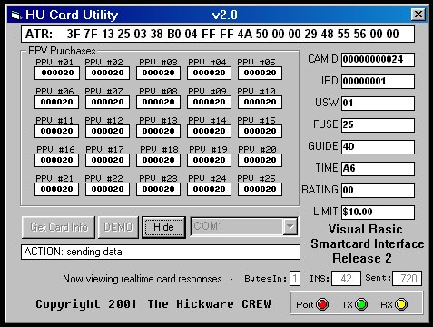This screenshot has height=327, width=433.
Task: Select the CAMID input field
Action: tap(378, 60)
